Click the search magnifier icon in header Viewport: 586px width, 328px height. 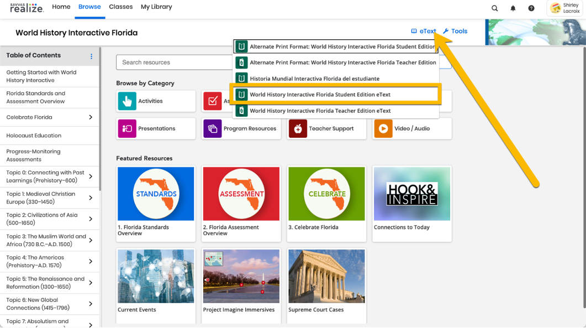[x=494, y=8]
